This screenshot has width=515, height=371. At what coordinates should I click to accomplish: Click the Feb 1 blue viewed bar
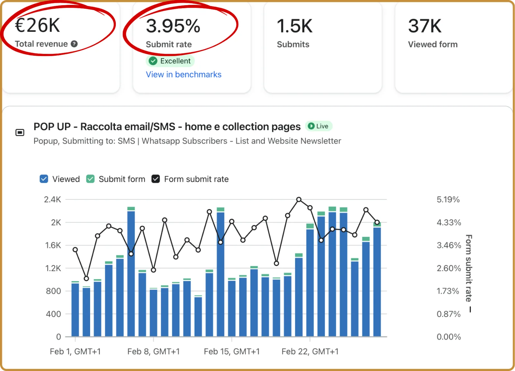(x=75, y=310)
